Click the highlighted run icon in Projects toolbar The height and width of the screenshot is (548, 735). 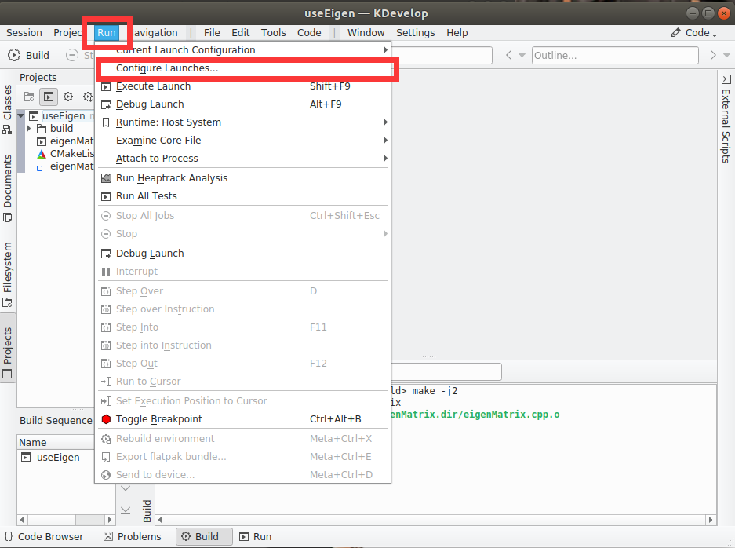(x=49, y=97)
